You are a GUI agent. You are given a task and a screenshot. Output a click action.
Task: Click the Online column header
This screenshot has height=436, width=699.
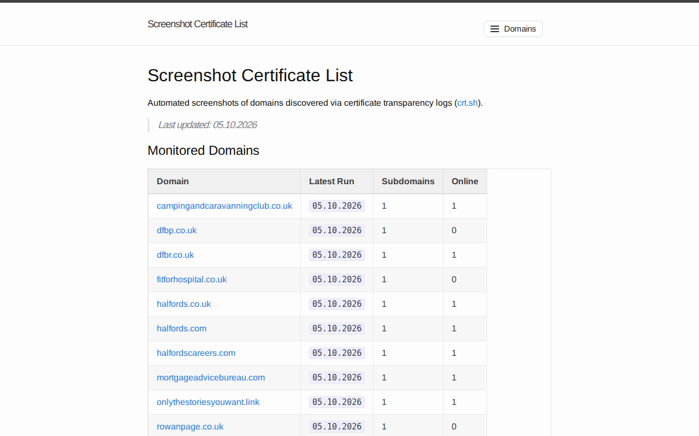pos(465,181)
